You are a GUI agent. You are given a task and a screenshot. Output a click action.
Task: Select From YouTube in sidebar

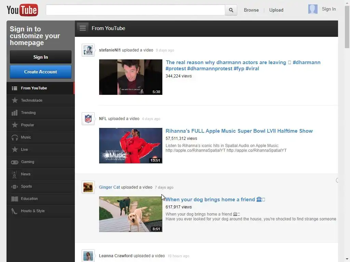(41, 88)
